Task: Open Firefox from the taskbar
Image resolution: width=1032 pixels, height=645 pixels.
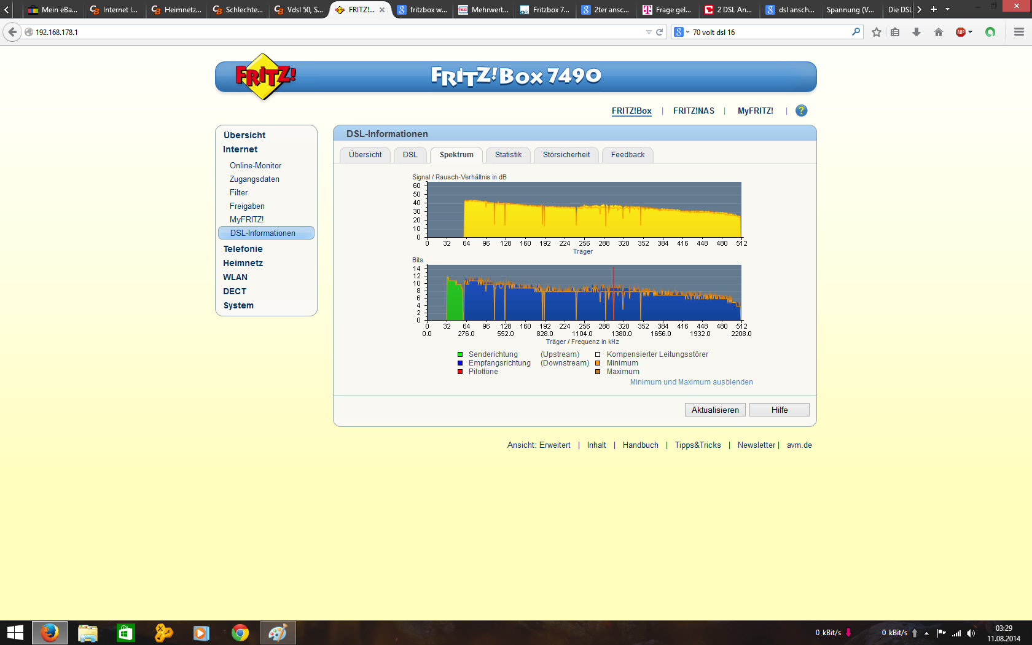Action: click(50, 633)
